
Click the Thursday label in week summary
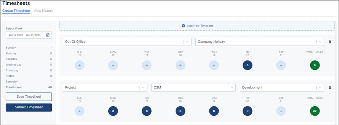pos(12,70)
